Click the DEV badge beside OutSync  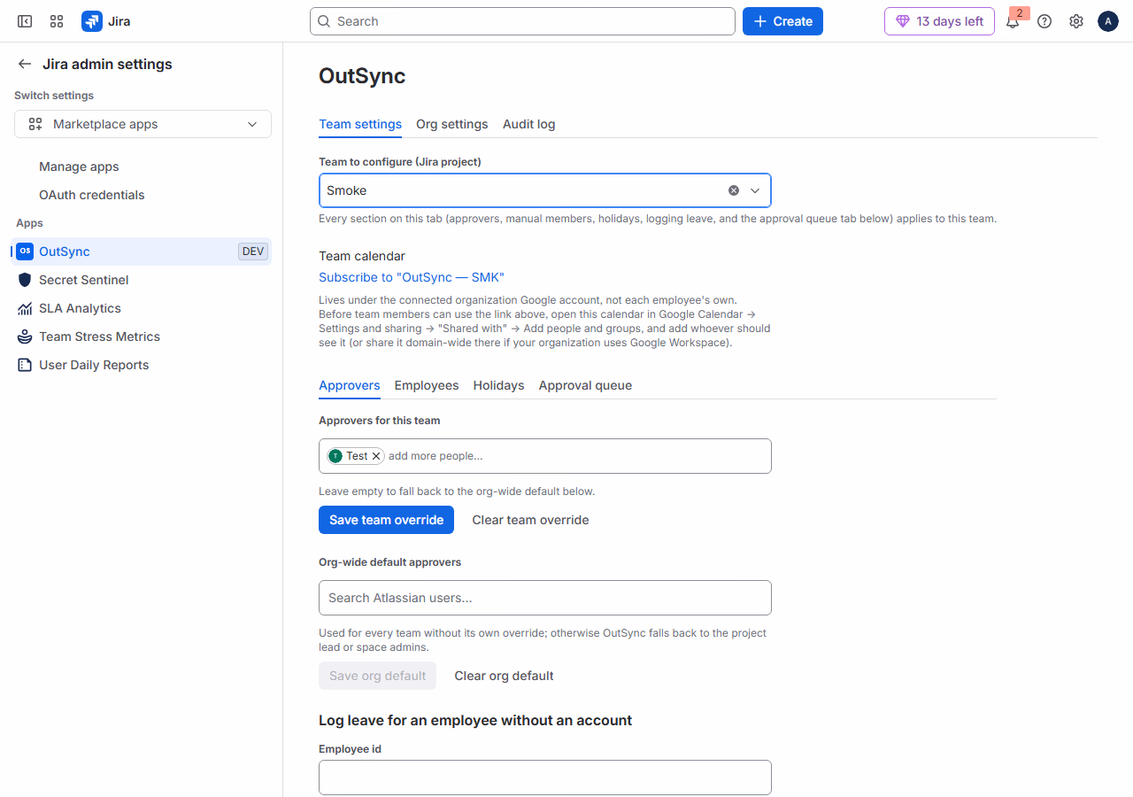[x=253, y=251]
